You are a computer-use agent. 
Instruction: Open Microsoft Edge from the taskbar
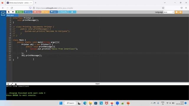85,103
